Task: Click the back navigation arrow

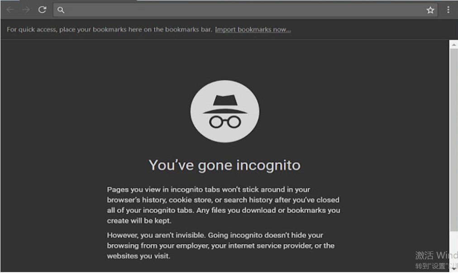Action: tap(10, 9)
